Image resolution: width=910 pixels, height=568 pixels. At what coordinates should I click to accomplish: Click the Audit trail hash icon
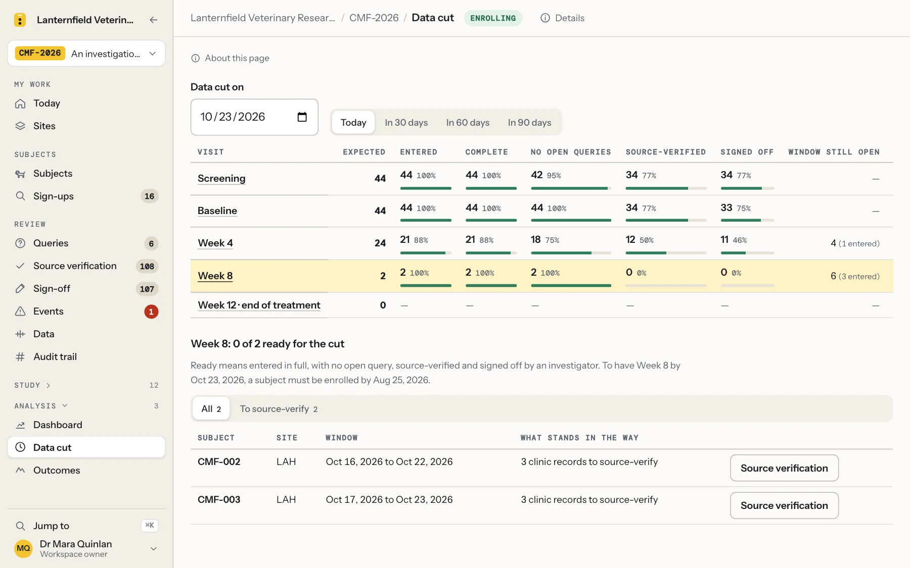click(20, 357)
